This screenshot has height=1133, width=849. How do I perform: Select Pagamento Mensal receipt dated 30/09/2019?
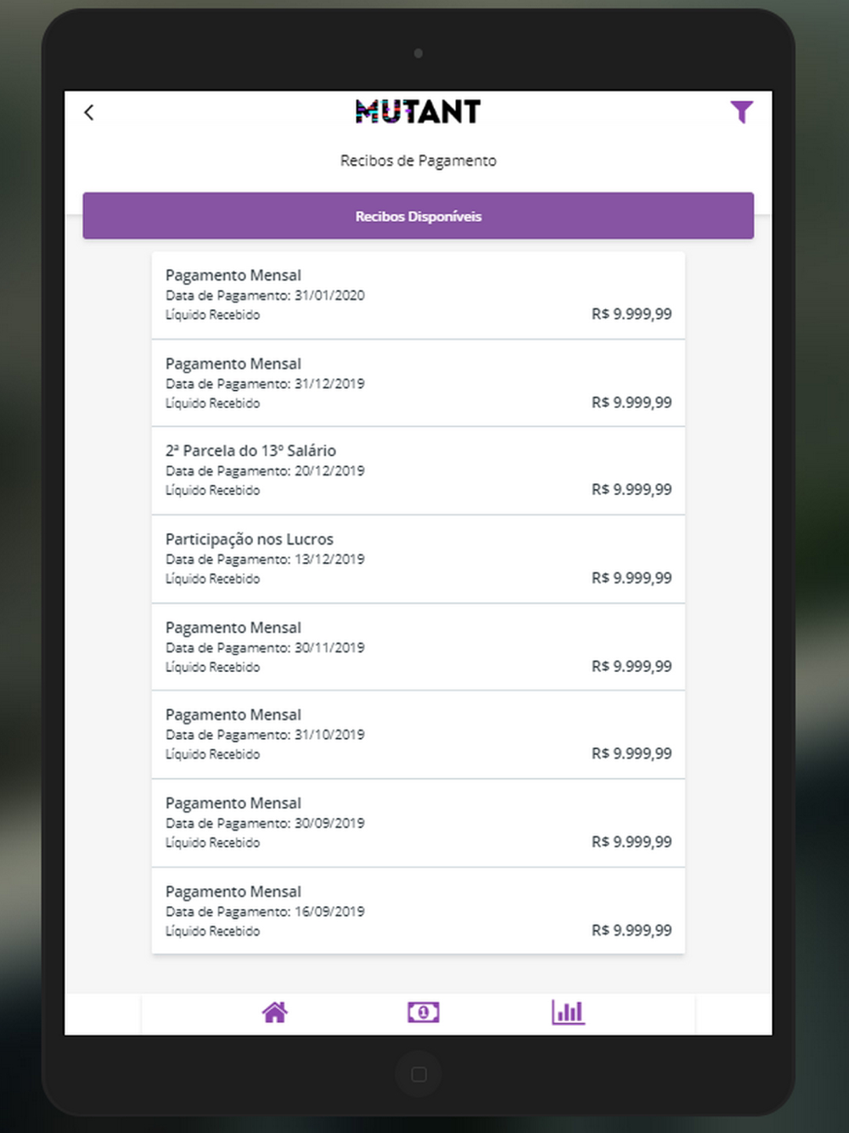(418, 823)
